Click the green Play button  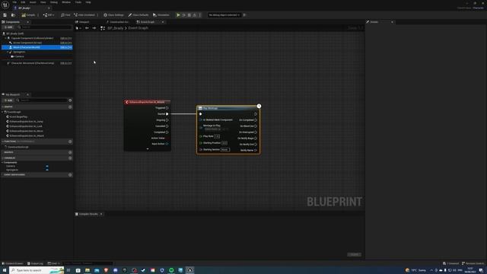[x=178, y=15]
